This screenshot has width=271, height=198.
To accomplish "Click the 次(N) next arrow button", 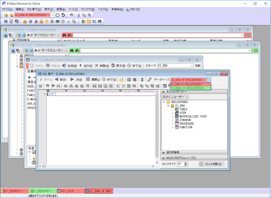I will tap(76, 79).
